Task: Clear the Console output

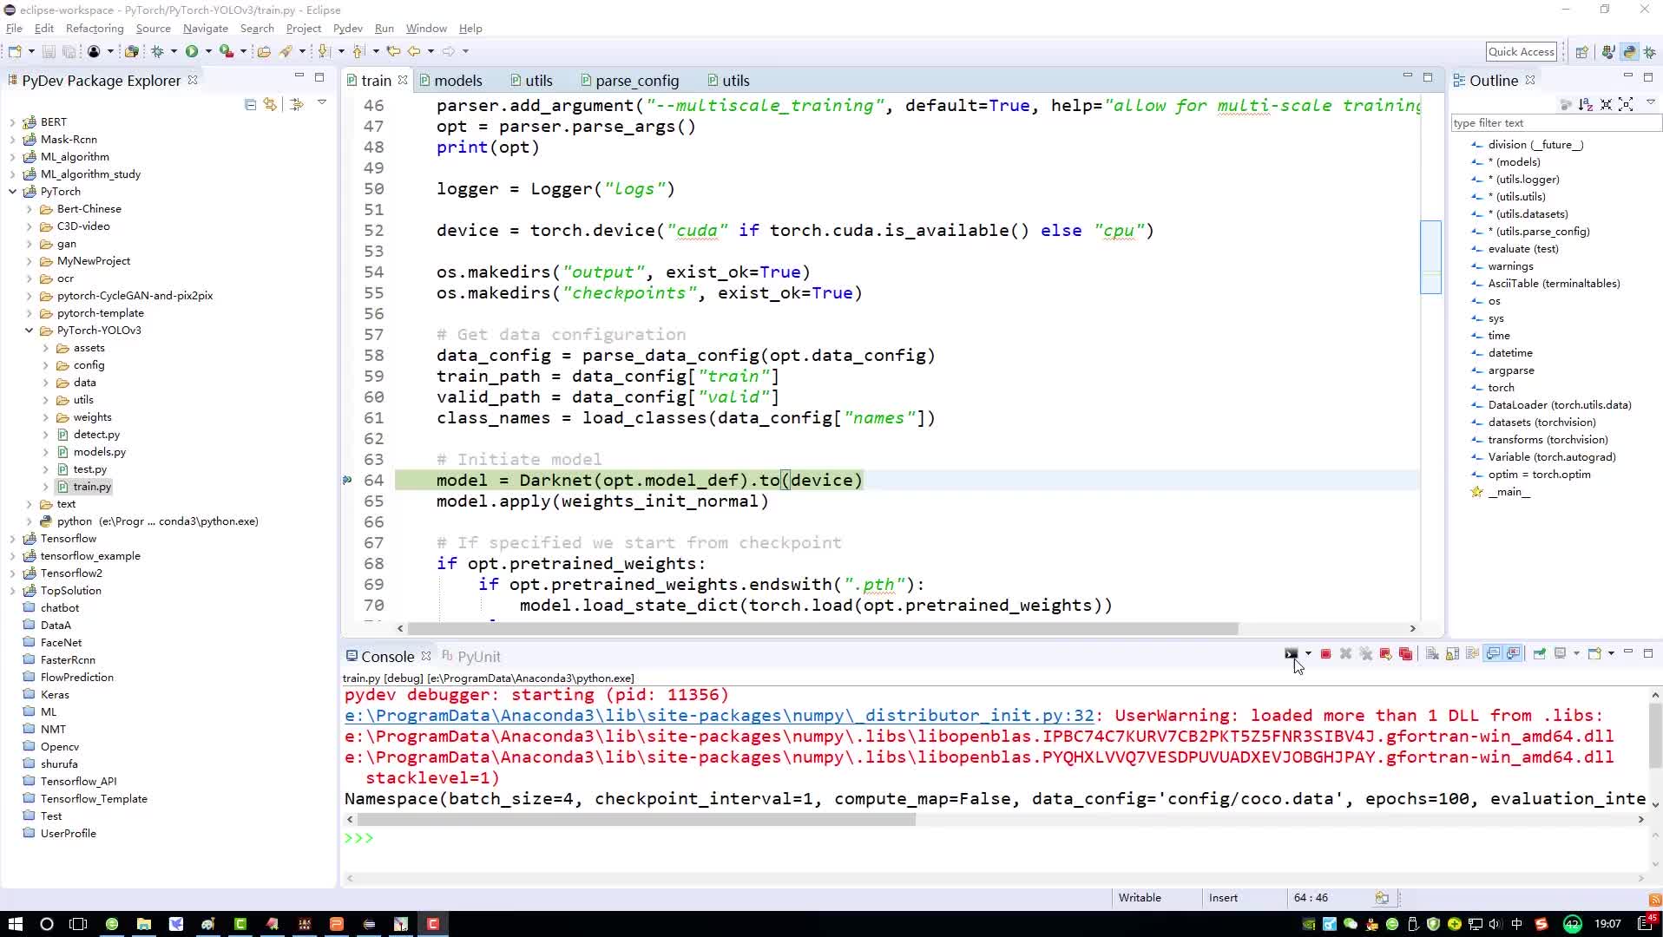Action: click(1433, 654)
